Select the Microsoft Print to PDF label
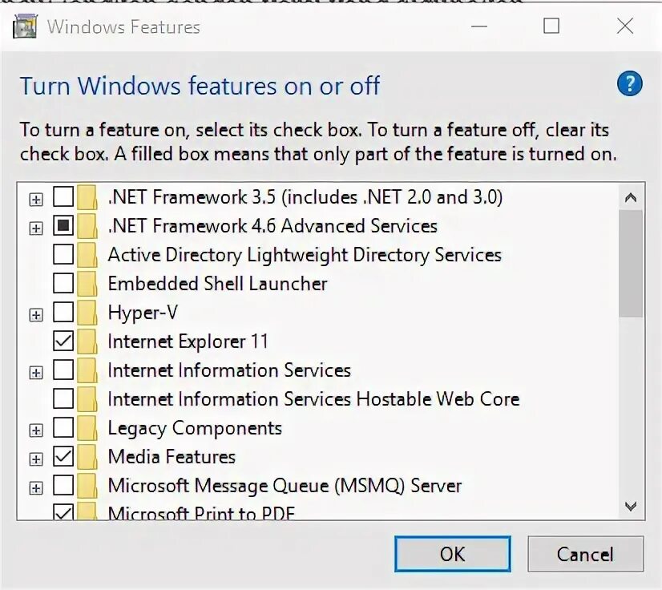662x590 pixels. coord(201,513)
